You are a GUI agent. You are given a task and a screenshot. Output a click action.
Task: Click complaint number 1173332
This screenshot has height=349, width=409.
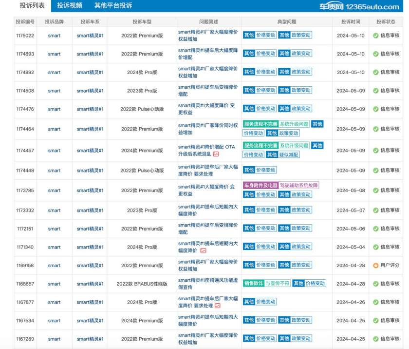(x=25, y=210)
